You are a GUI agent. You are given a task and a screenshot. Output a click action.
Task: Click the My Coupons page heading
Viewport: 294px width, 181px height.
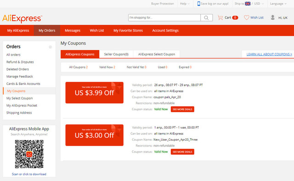pyautogui.click(x=73, y=43)
